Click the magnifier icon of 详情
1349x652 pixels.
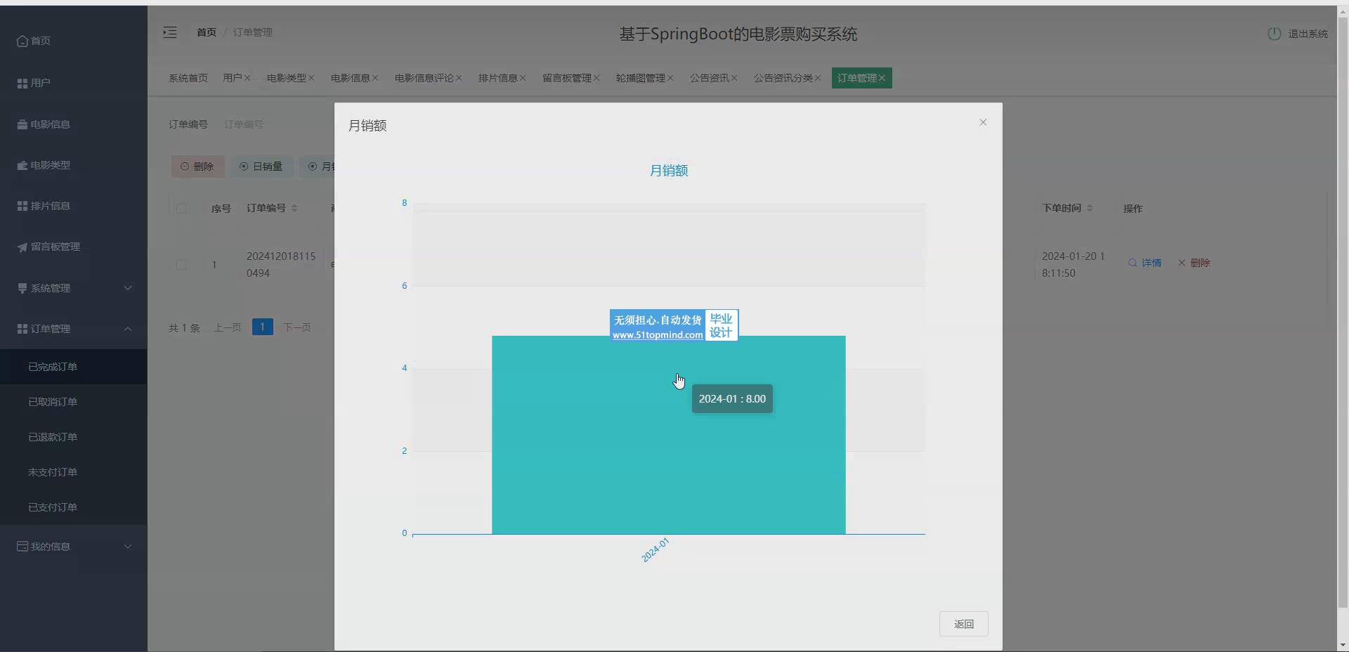(1133, 263)
